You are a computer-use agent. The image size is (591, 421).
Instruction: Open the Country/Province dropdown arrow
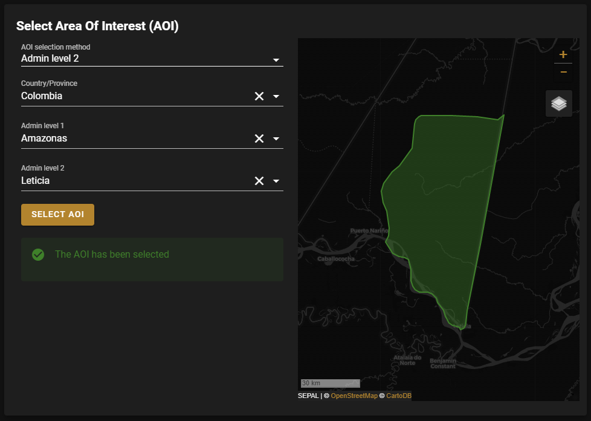tap(276, 96)
